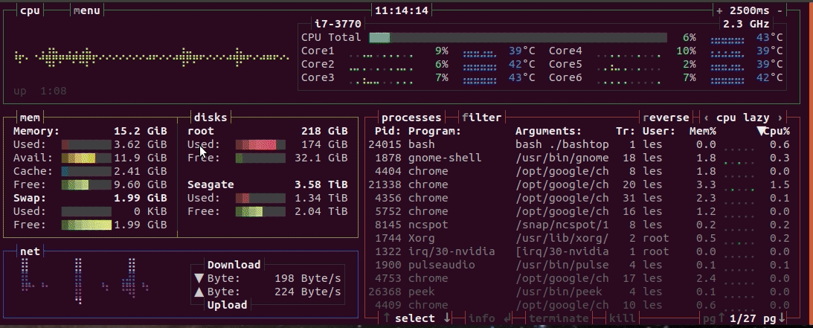Select chrome process with Pid 4356
The image size is (813, 328).
coord(579,198)
